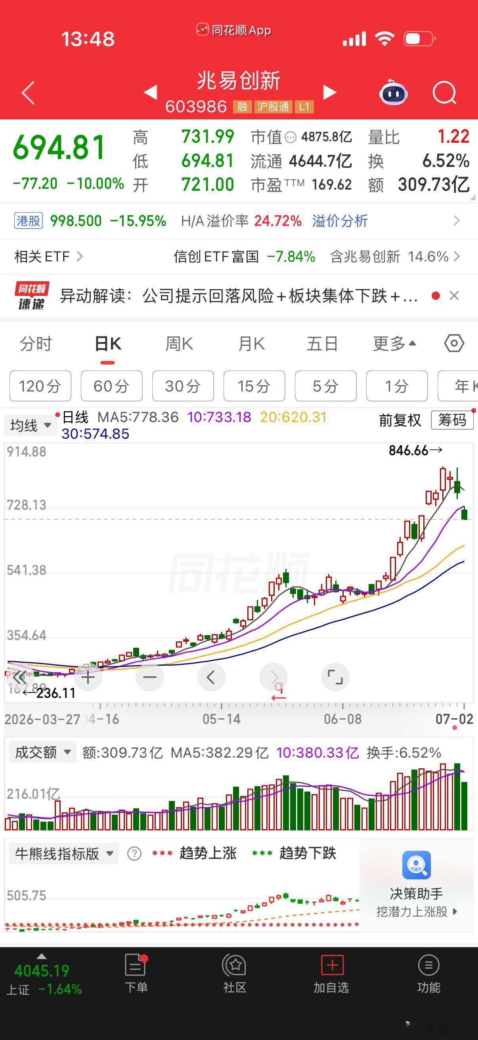Expand quote details corner triangle
Viewport: 478px width, 1040px height.
point(473,198)
